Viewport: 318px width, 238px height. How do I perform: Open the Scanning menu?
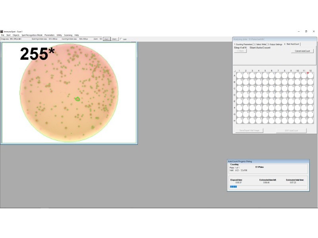coord(68,35)
